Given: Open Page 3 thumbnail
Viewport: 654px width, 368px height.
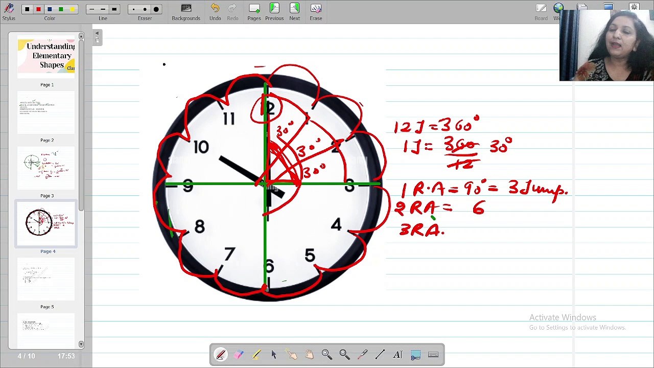Looking at the screenshot, I should (46, 169).
